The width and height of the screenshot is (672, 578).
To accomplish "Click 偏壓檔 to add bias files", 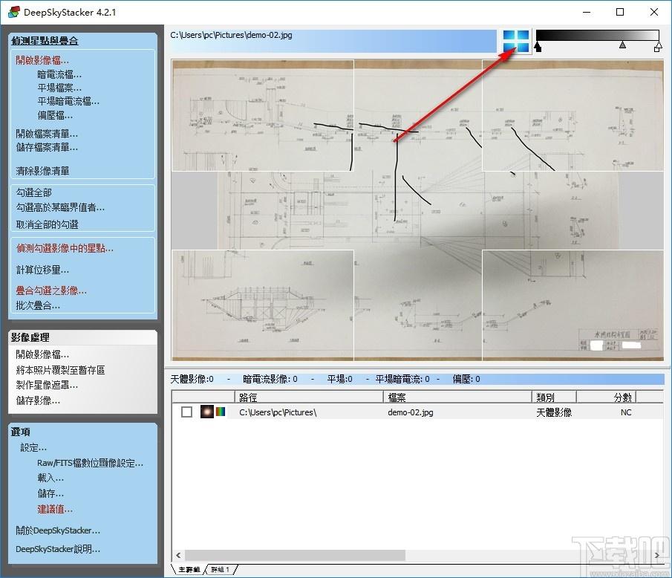I will [55, 115].
